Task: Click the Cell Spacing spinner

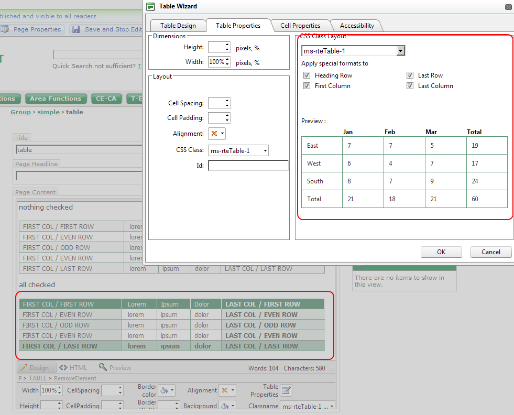Action: (x=227, y=103)
